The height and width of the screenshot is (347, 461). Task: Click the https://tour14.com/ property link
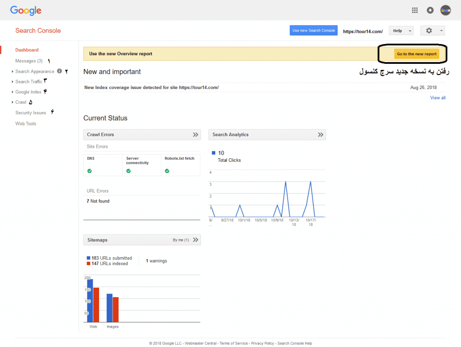point(363,31)
